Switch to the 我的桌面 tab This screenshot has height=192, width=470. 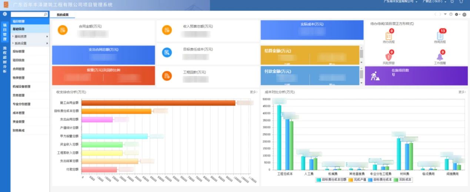tap(63, 15)
